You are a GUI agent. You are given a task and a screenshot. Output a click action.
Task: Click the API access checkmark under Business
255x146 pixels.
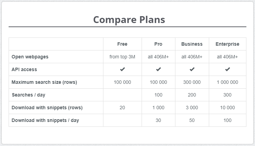pyautogui.click(x=192, y=69)
